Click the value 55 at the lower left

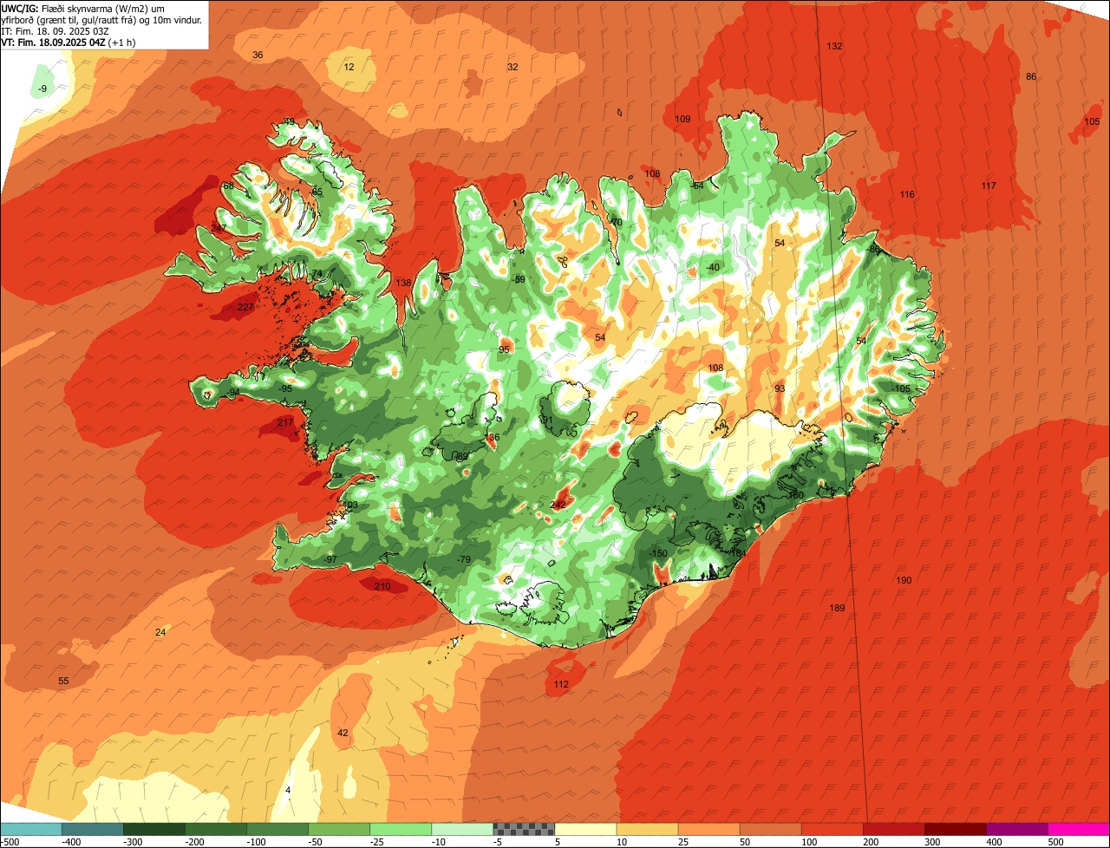click(x=63, y=681)
